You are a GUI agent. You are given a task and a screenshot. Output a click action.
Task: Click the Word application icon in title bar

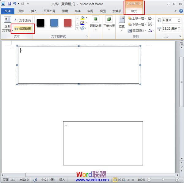click(x=3, y=4)
